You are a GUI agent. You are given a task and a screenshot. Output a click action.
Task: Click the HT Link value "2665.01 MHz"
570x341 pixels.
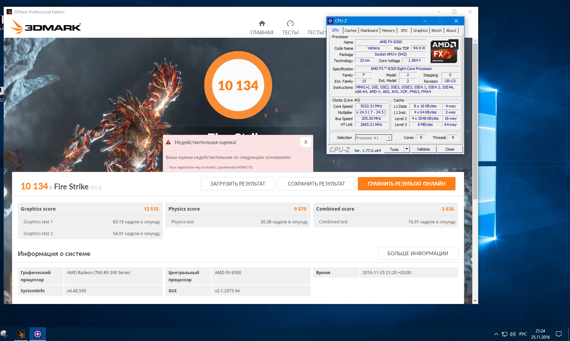(371, 125)
